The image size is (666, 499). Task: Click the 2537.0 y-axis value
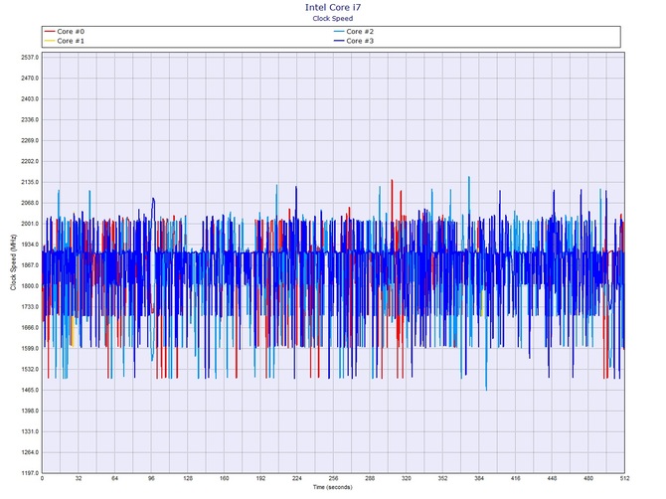pos(30,58)
